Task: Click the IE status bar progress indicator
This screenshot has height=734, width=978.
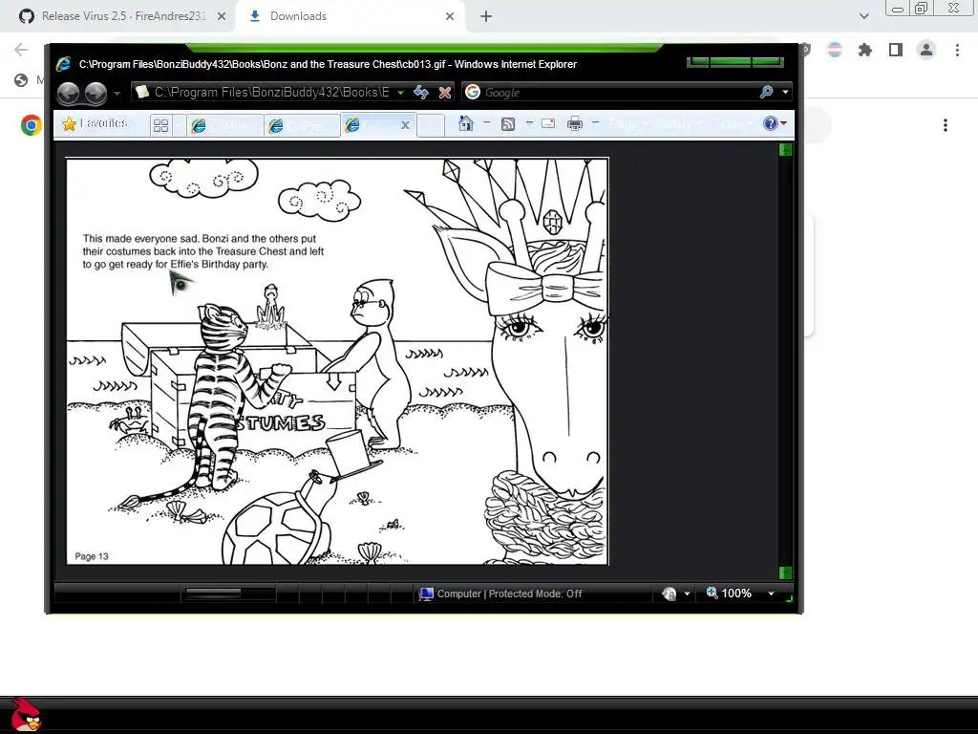Action: click(228, 593)
